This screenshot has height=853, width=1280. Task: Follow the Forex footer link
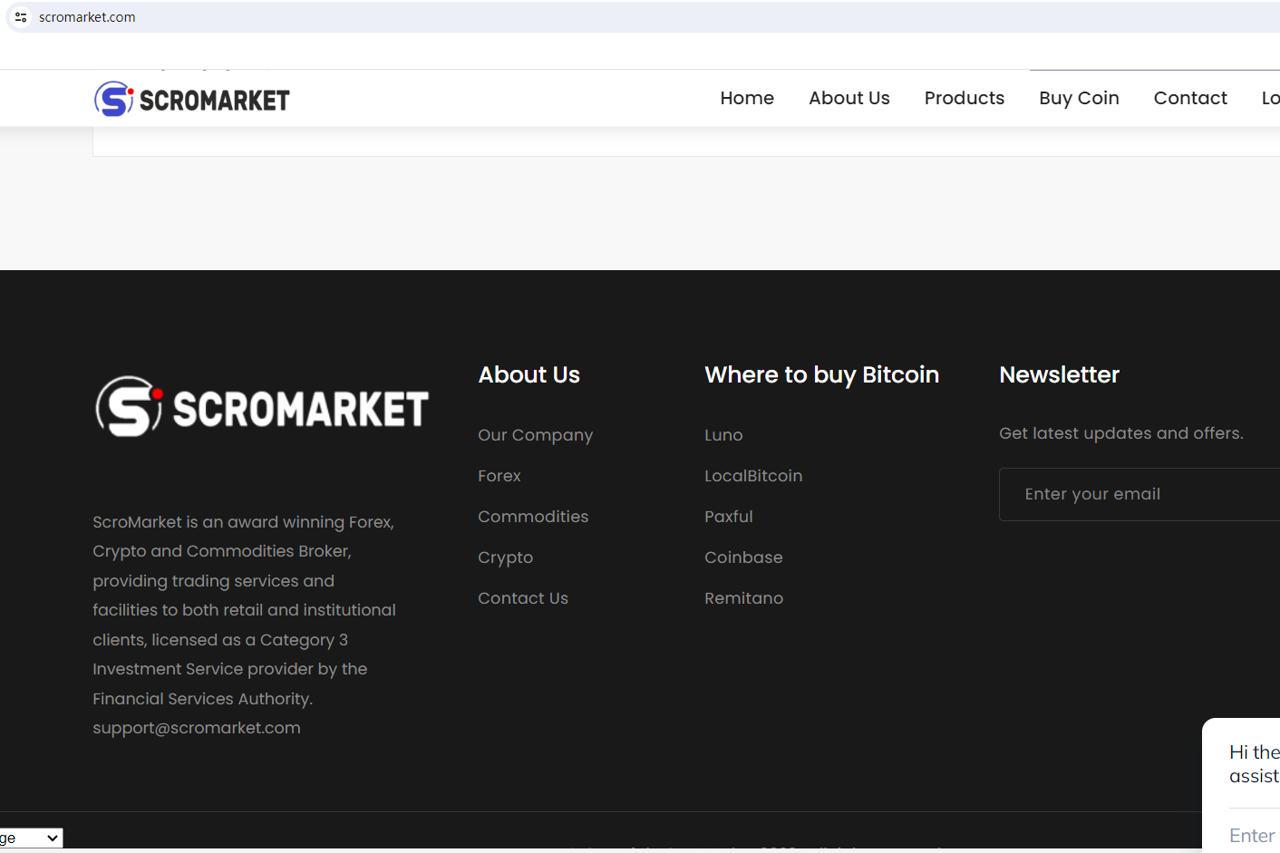point(499,476)
